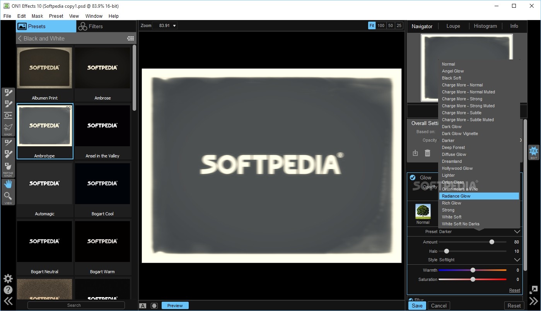Screen dimensions: 541x311
Task: Set zoom to 25 percent
Action: [399, 25]
